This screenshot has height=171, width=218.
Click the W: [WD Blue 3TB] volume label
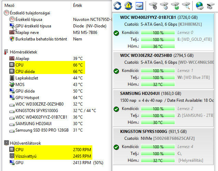tap(194, 77)
